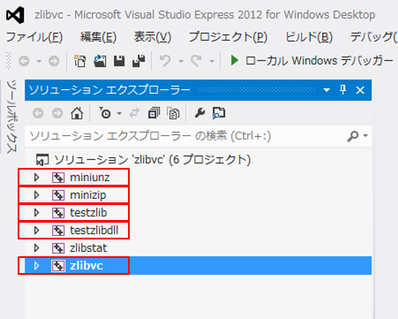Open Solution Explorer window position dropdown

(327, 90)
